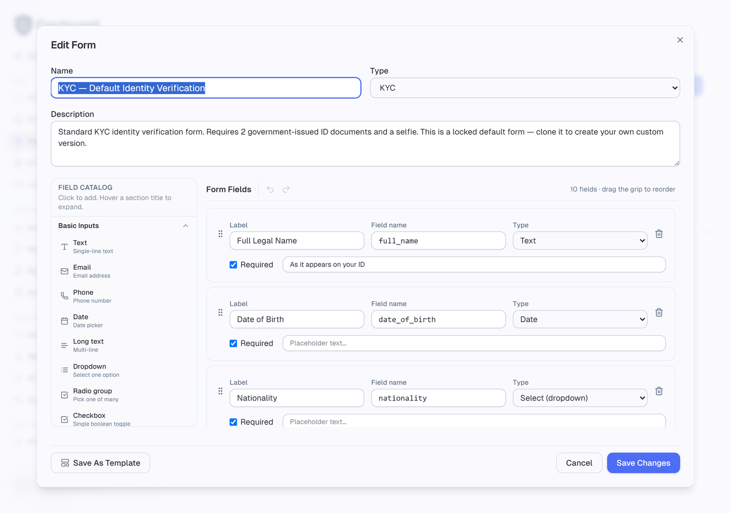Viewport: 731px width, 513px height.
Task: Click the Nationality placeholder text input
Action: [x=474, y=421]
